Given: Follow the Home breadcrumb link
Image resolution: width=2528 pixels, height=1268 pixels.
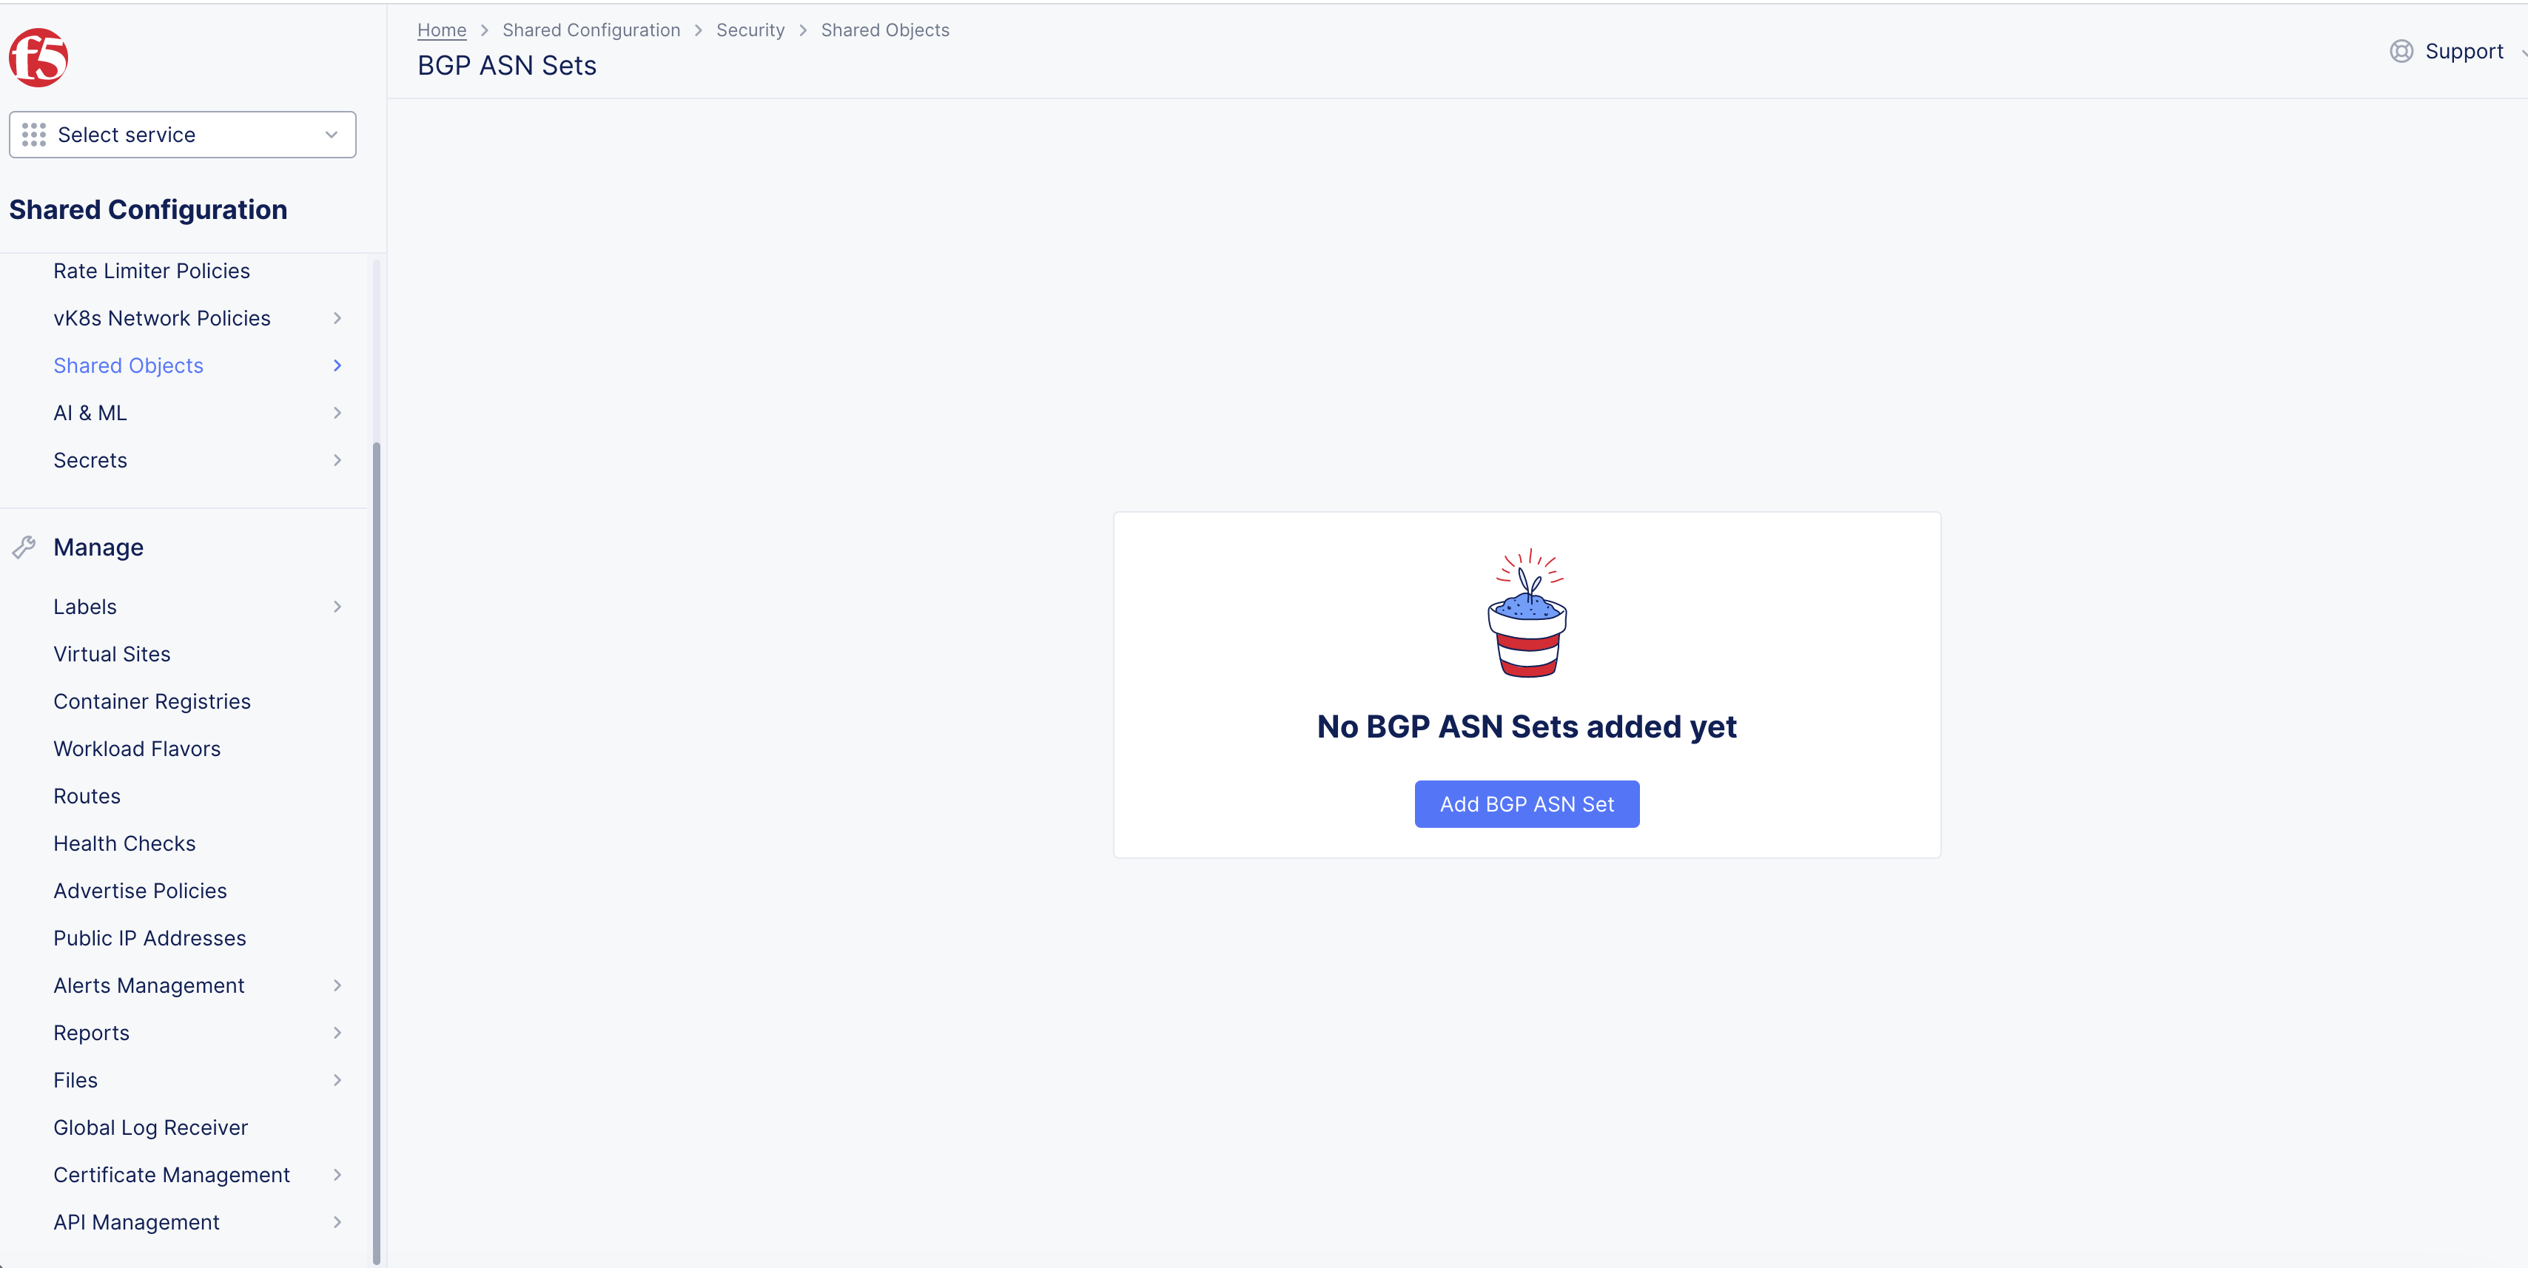Looking at the screenshot, I should [442, 30].
